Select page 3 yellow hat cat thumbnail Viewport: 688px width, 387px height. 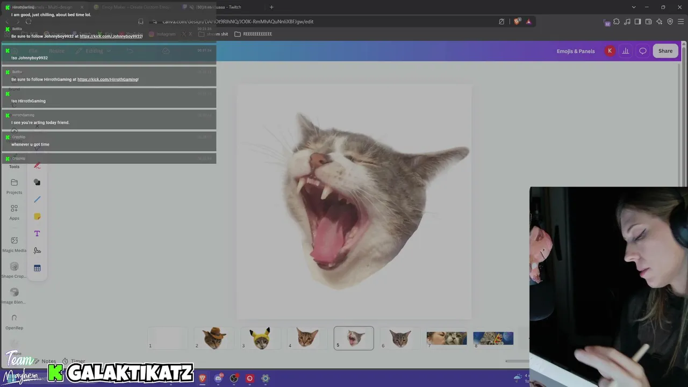261,338
